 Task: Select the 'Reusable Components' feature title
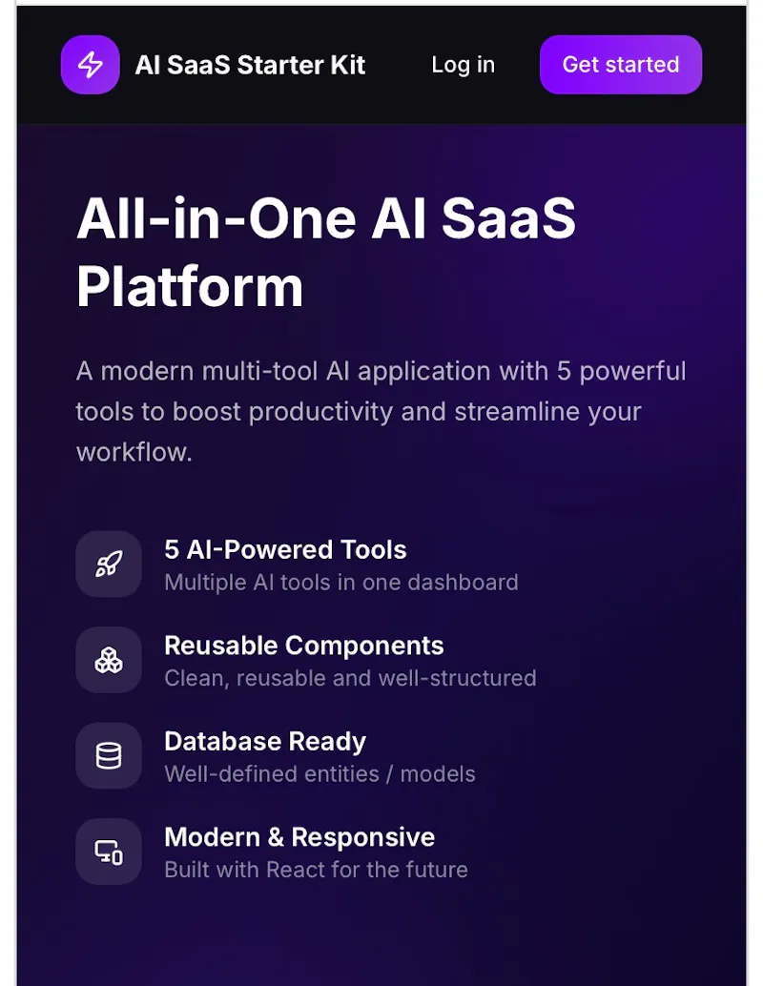[x=304, y=646]
